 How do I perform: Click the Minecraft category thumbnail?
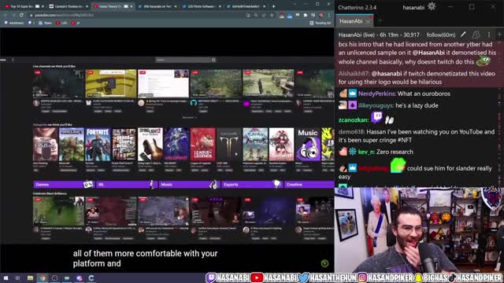click(72, 144)
